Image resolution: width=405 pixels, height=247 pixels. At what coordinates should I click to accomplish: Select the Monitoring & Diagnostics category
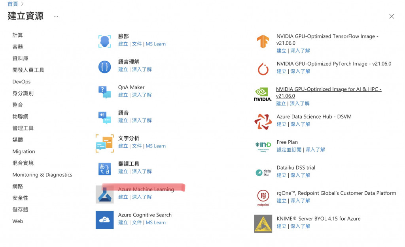[x=42, y=175]
